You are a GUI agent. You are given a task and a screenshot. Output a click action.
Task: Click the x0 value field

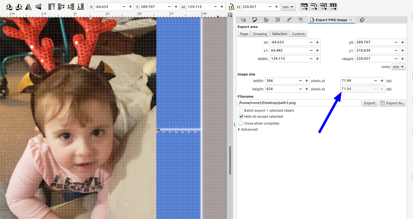point(288,42)
